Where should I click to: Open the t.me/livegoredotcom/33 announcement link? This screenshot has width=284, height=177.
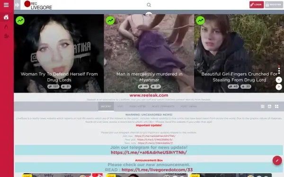point(157,170)
